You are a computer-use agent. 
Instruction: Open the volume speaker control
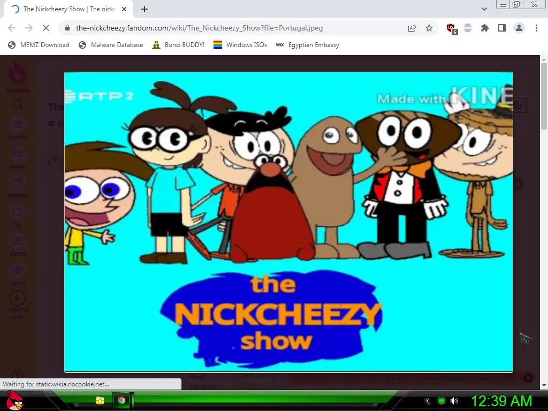[454, 401]
